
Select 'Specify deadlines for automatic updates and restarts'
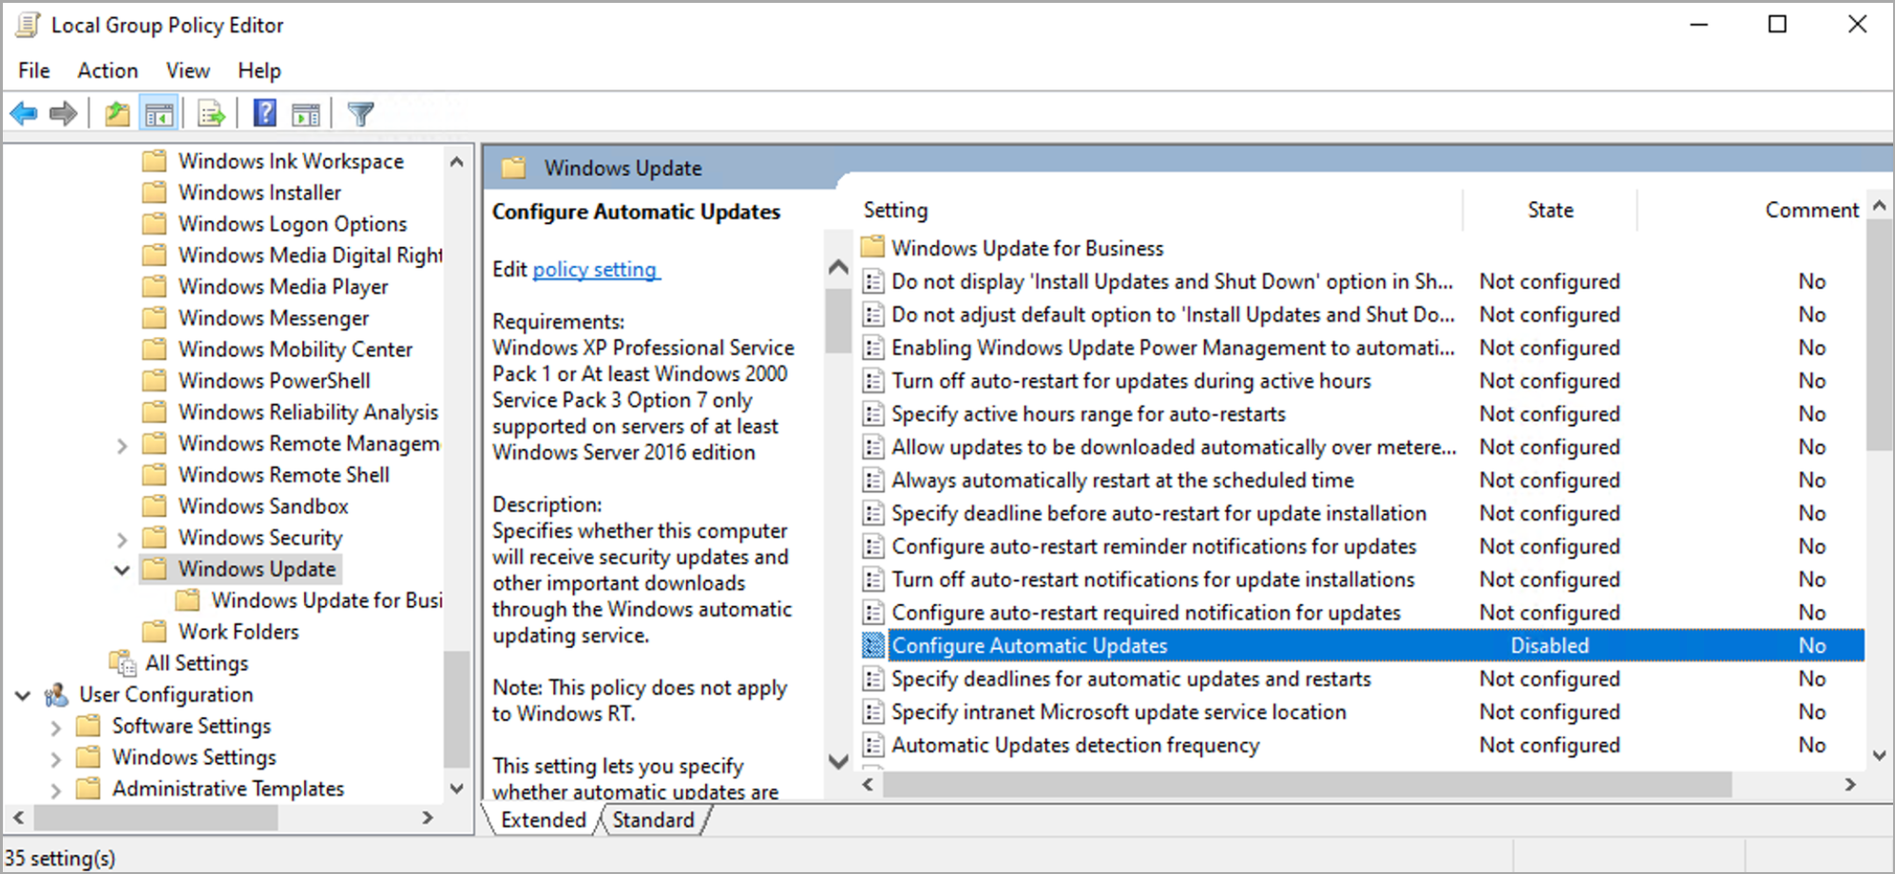1131,678
